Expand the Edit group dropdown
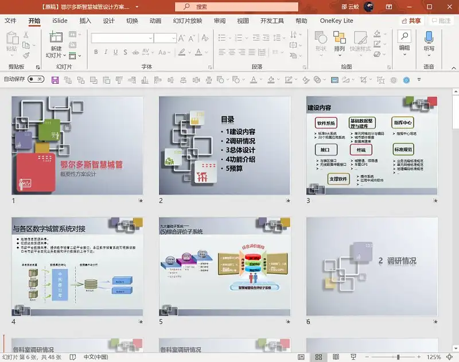The image size is (459, 362). click(404, 55)
